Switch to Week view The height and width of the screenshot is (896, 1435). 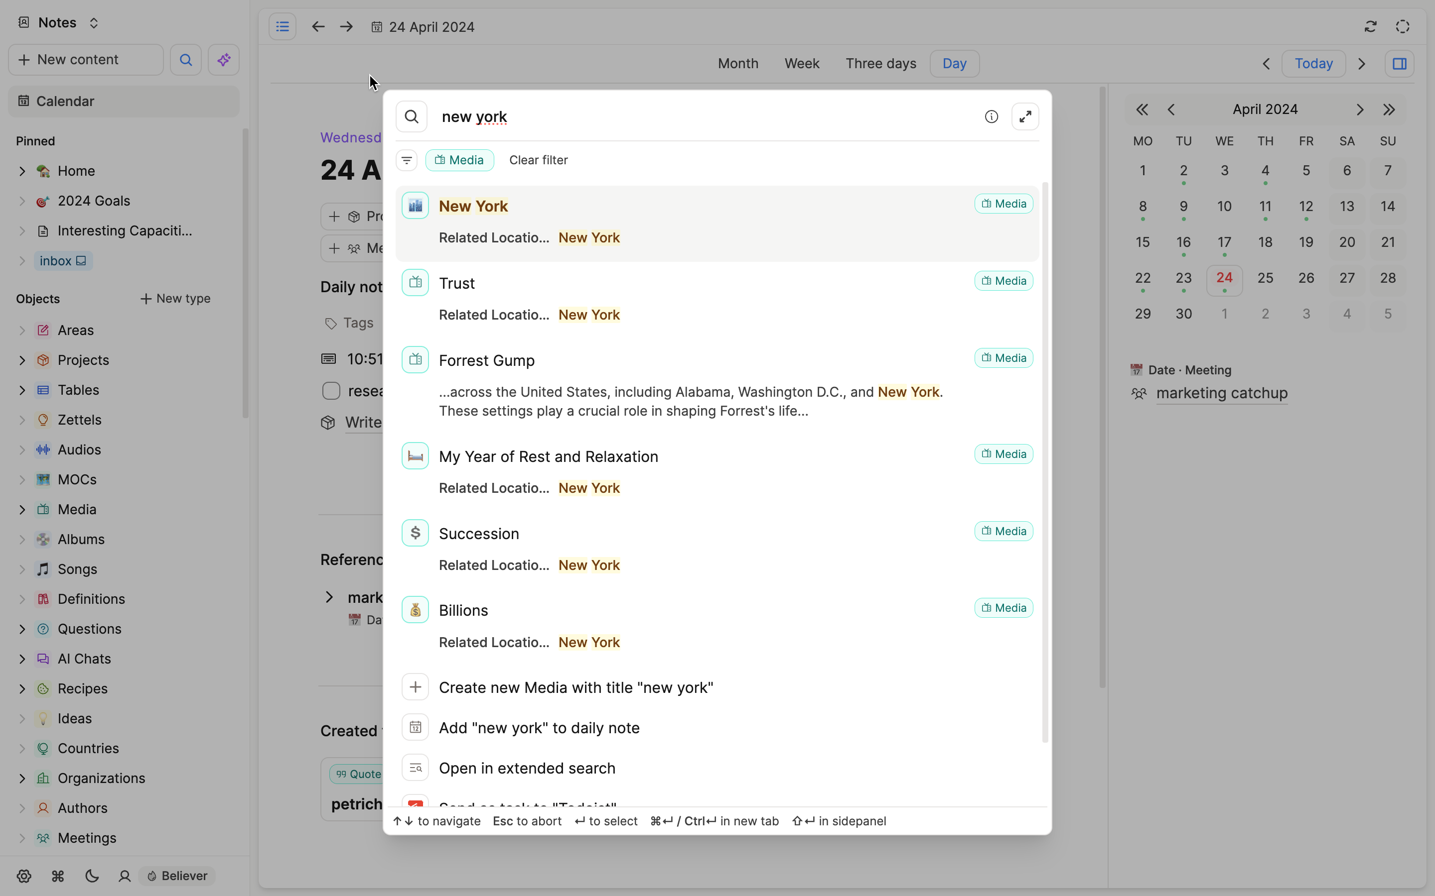tap(802, 63)
